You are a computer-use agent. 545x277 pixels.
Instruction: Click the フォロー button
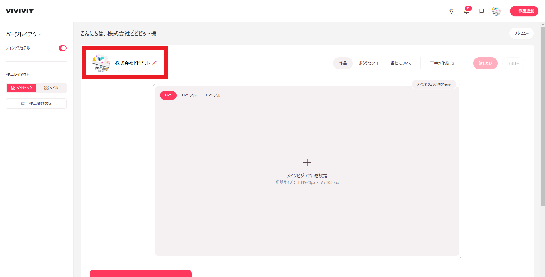(x=513, y=63)
